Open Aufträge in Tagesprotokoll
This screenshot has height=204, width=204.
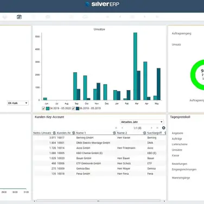pyautogui.click(x=177, y=139)
